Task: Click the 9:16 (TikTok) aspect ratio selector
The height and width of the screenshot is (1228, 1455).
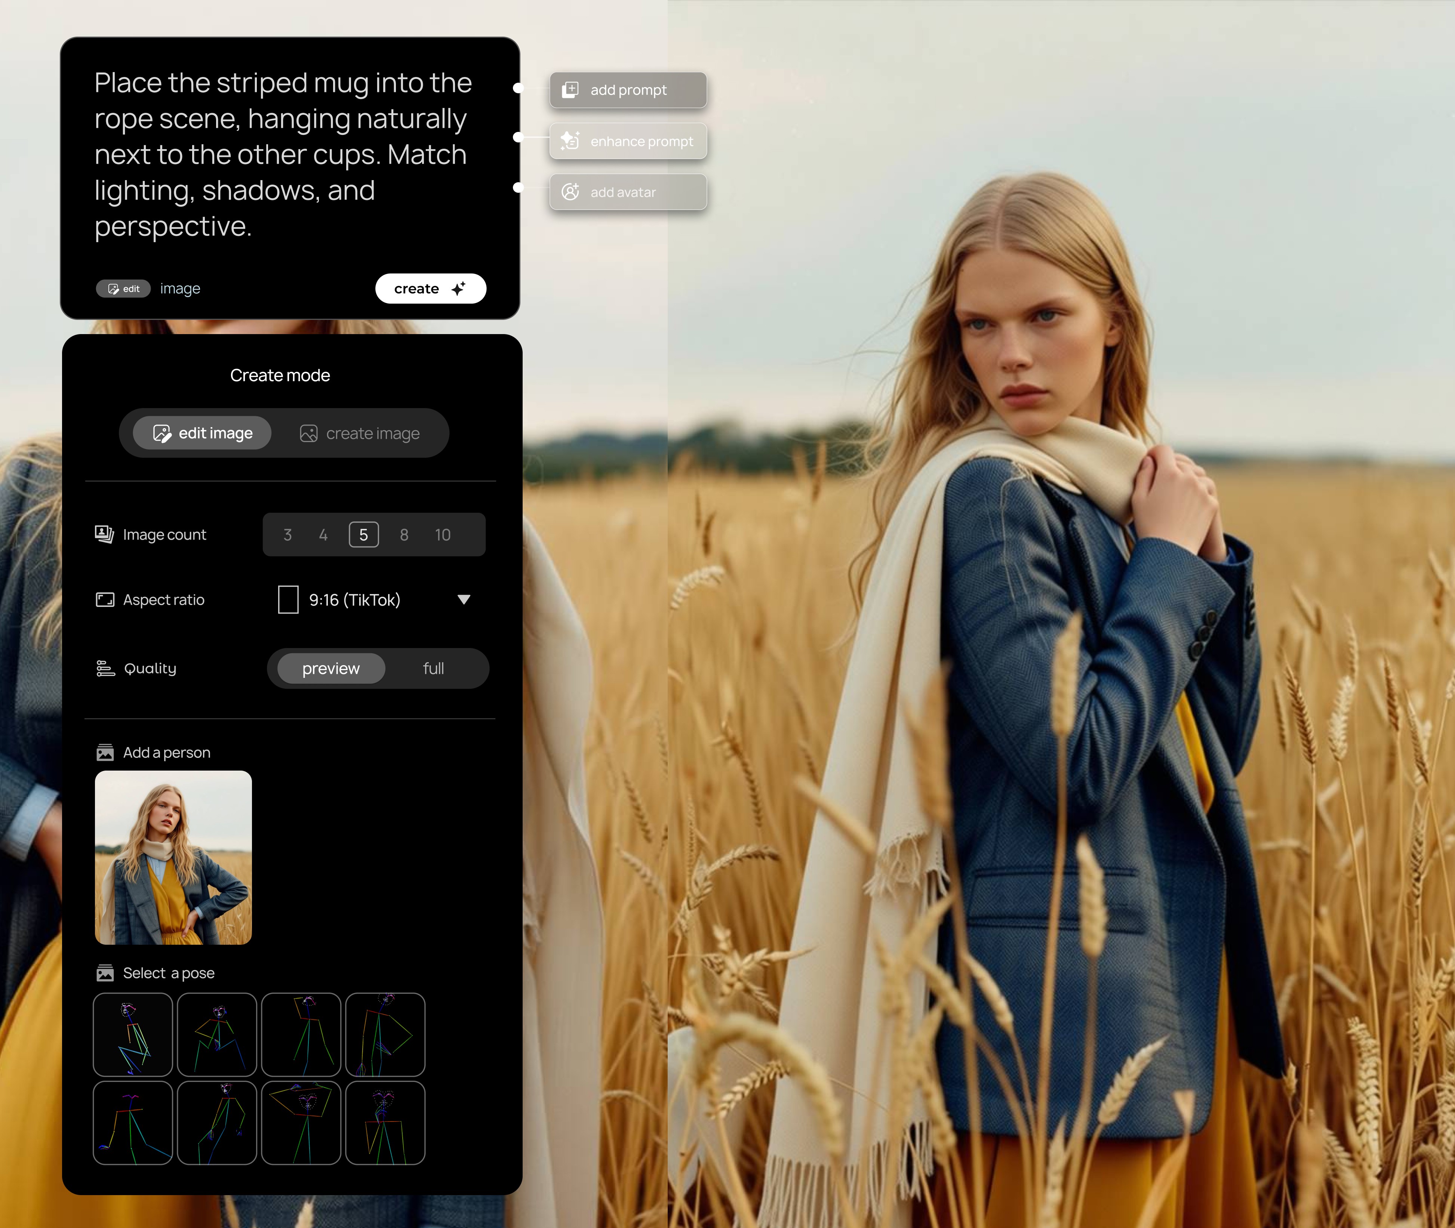Action: (x=354, y=599)
